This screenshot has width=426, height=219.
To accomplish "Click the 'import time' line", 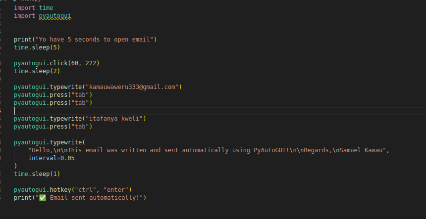I will [x=33, y=8].
